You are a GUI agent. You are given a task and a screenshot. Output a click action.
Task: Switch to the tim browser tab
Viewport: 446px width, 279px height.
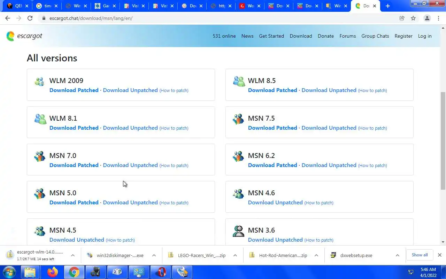coord(47,6)
